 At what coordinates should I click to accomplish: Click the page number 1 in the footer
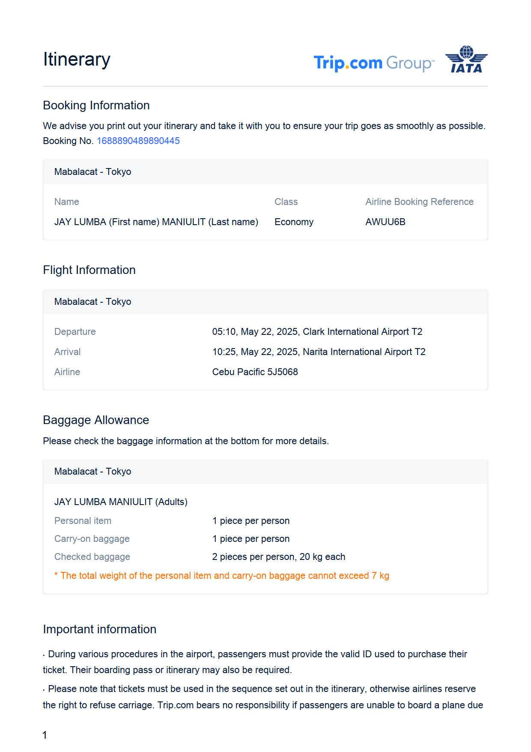(x=45, y=735)
